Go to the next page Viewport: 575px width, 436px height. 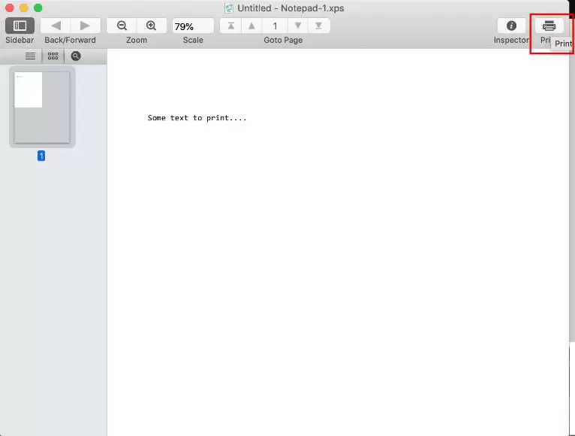tap(298, 26)
